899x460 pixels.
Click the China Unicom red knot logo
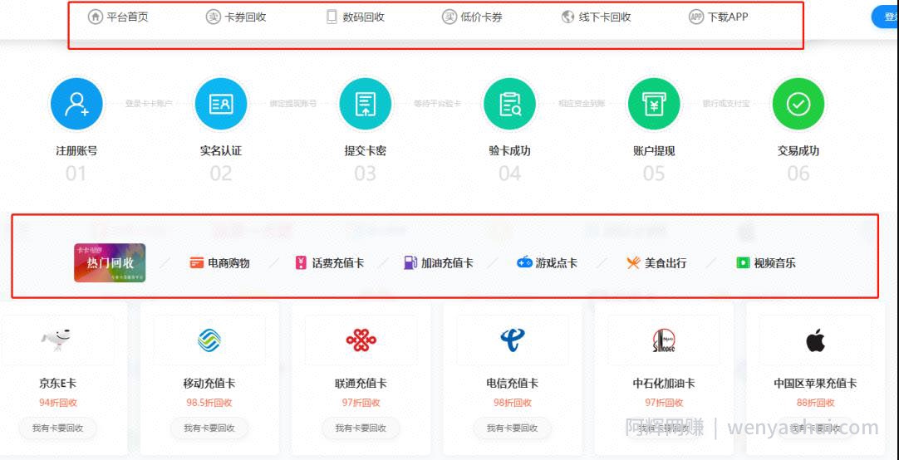click(x=361, y=340)
